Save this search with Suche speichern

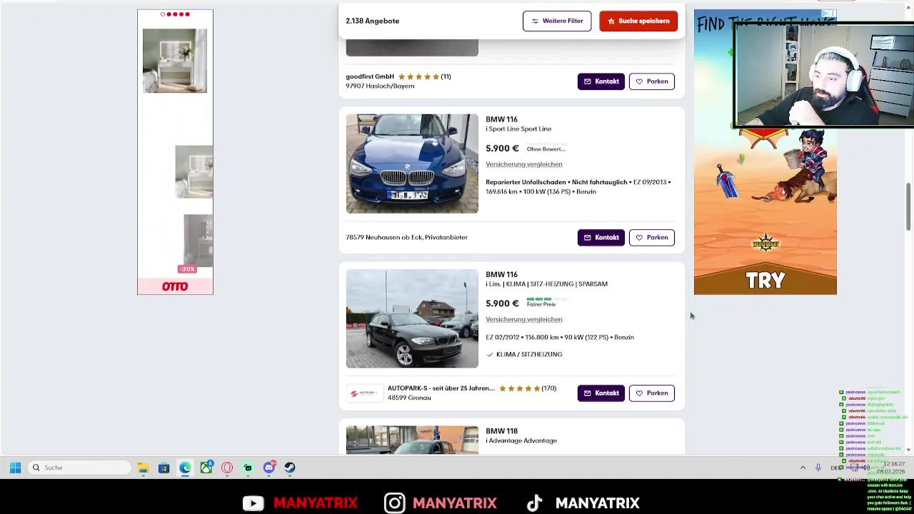638,21
